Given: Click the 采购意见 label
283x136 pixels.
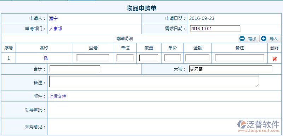Looking at the screenshot, I should point(35,127).
